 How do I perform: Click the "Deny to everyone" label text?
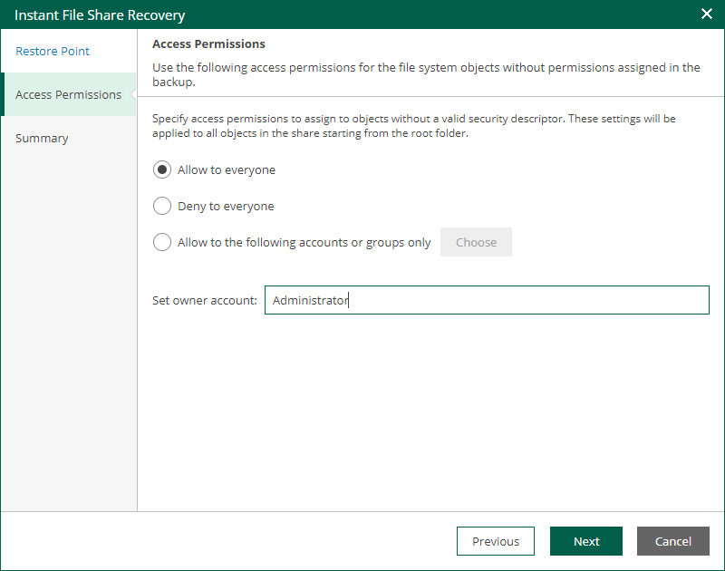226,207
